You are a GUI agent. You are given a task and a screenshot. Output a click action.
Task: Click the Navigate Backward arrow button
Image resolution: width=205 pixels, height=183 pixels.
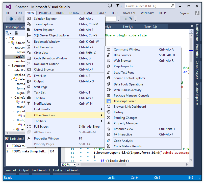11,19
